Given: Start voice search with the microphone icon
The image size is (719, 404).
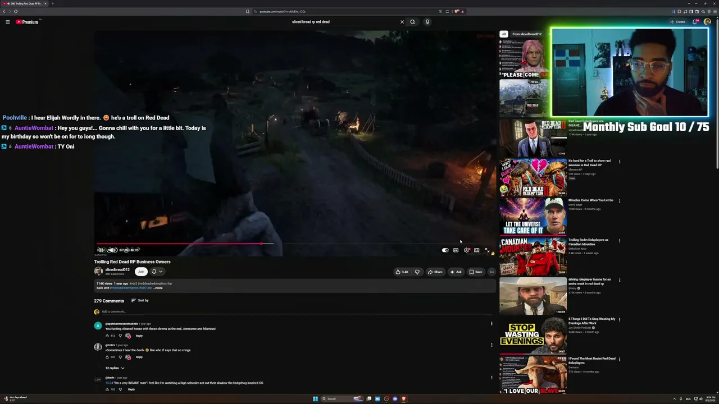Looking at the screenshot, I should click(x=427, y=22).
